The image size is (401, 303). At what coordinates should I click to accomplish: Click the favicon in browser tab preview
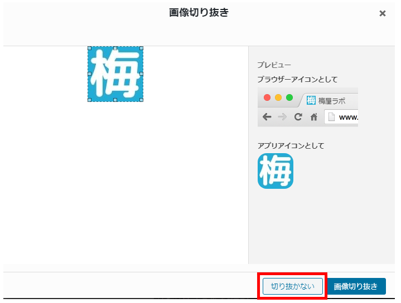(311, 100)
